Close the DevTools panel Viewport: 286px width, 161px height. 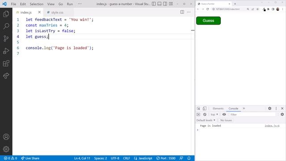click(x=282, y=108)
